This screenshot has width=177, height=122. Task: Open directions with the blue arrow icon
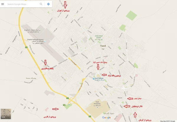coord(48,4)
